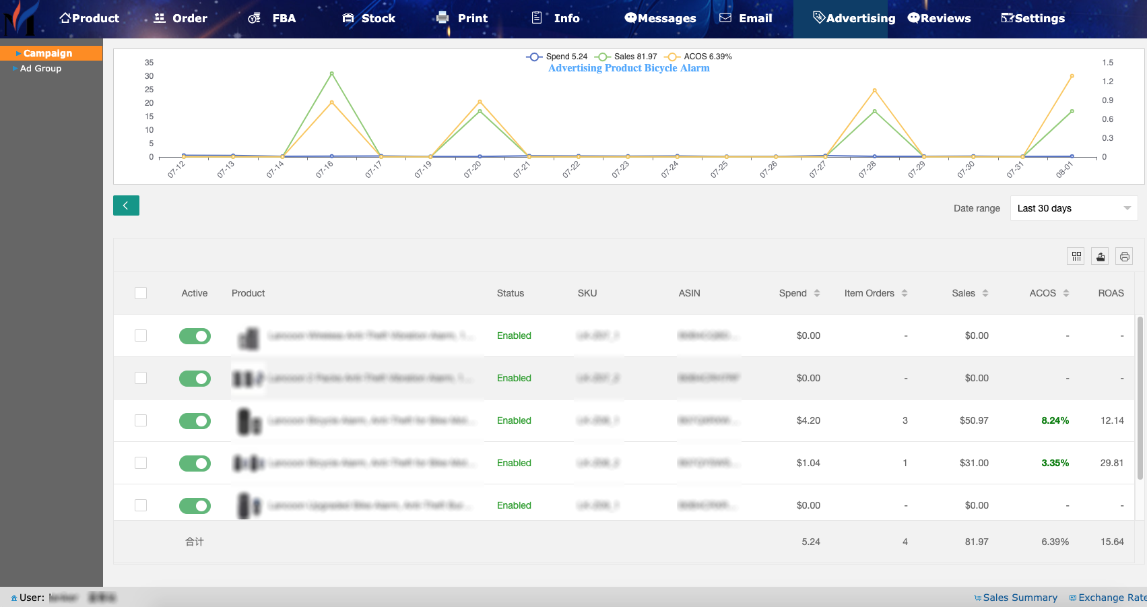This screenshot has height=607, width=1147.
Task: Sort by Sales column arrows
Action: [985, 293]
